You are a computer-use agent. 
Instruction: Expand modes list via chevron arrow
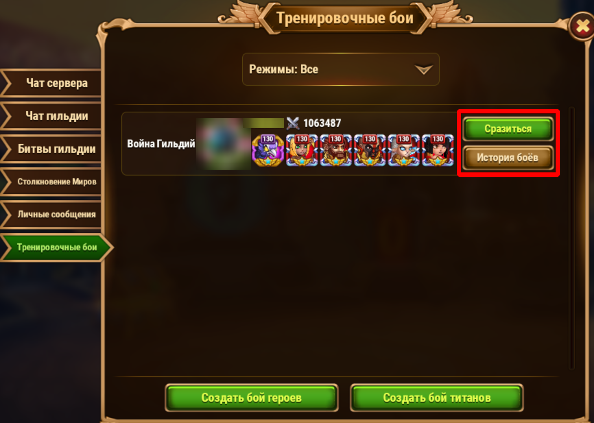pyautogui.click(x=424, y=70)
